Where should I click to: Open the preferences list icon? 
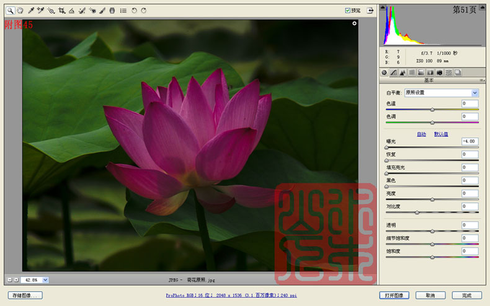tap(123, 11)
